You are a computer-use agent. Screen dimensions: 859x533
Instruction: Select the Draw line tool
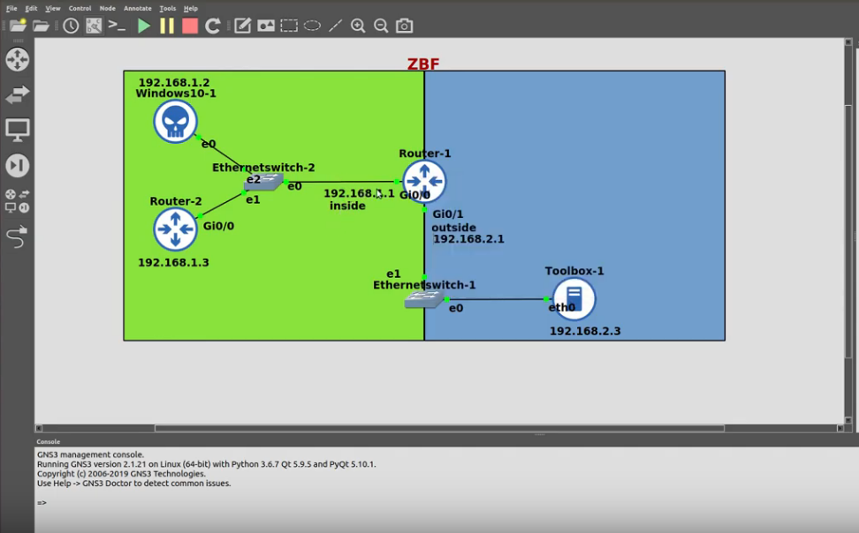click(x=334, y=26)
